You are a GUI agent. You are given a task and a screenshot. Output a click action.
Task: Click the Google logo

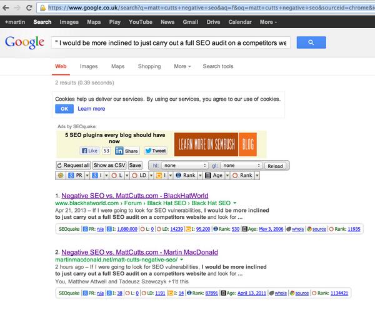pyautogui.click(x=24, y=43)
